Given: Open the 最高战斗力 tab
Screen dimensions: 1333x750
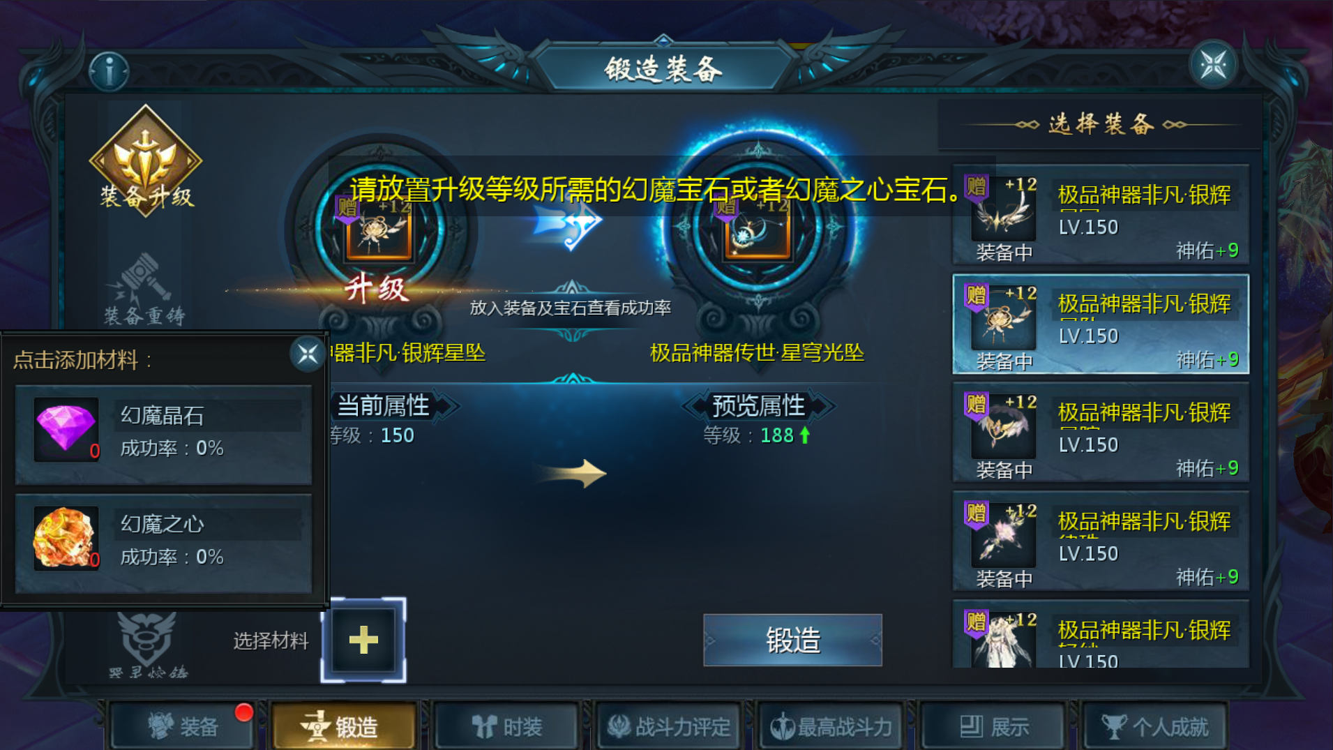Looking at the screenshot, I should click(831, 726).
